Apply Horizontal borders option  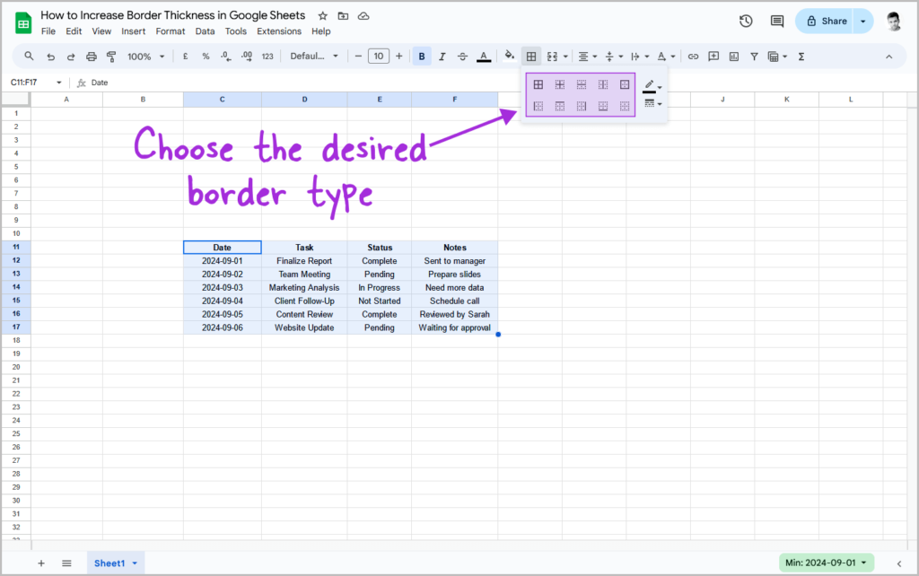coord(582,84)
